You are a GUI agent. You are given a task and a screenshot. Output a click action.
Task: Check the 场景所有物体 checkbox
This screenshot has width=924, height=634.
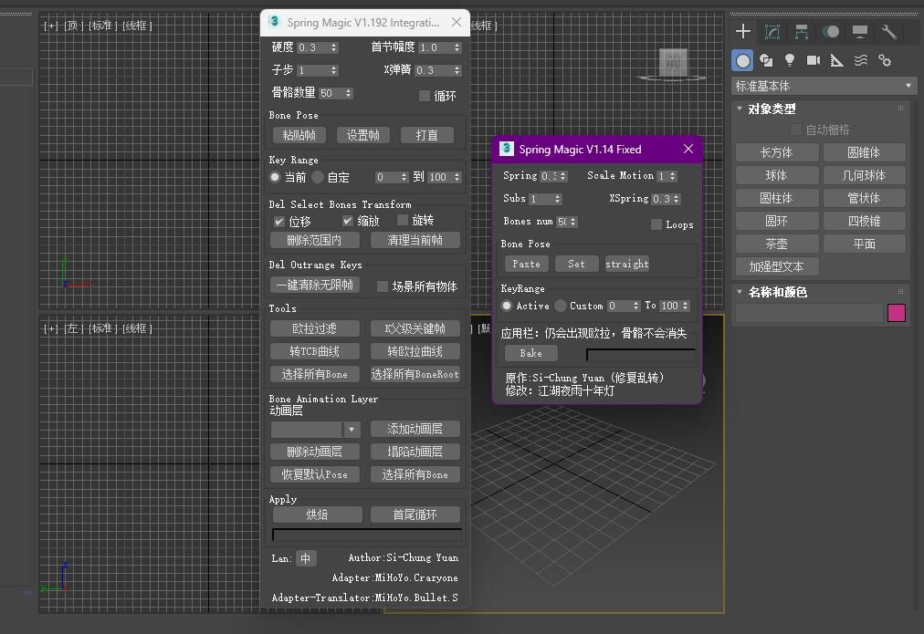coord(383,286)
